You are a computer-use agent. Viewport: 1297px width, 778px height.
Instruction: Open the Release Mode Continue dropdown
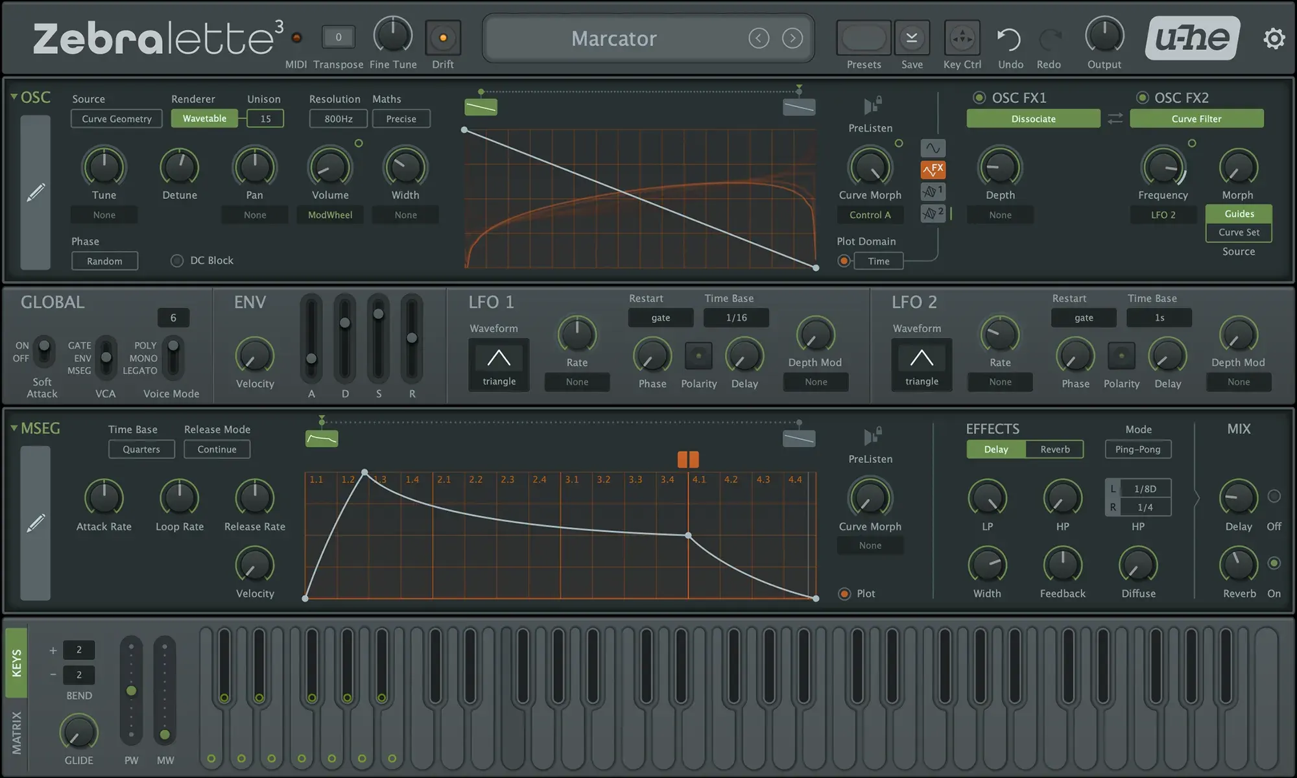tap(217, 449)
